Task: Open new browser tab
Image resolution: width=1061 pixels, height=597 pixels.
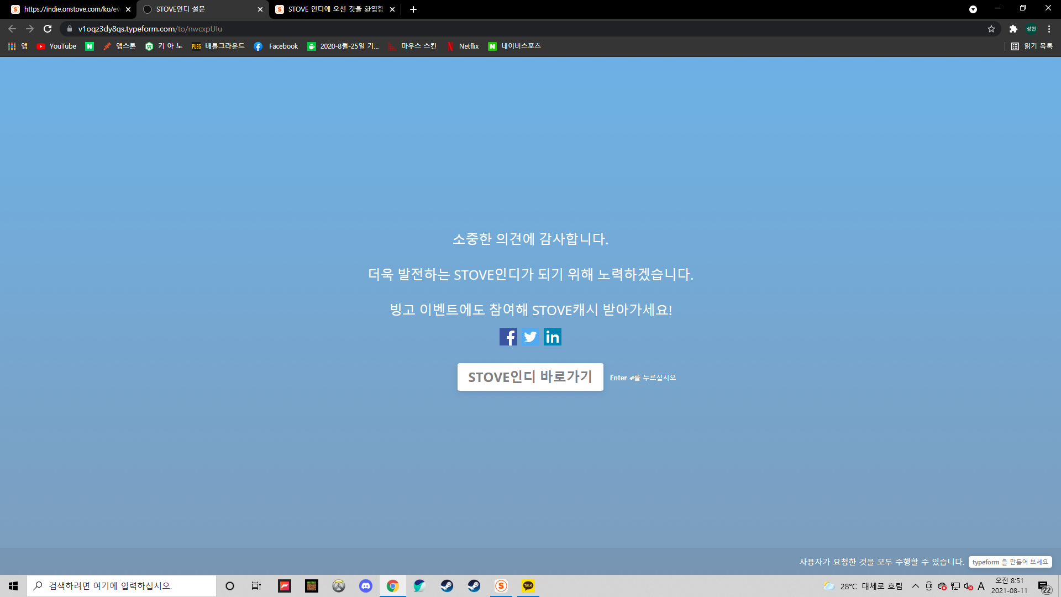Action: click(413, 9)
